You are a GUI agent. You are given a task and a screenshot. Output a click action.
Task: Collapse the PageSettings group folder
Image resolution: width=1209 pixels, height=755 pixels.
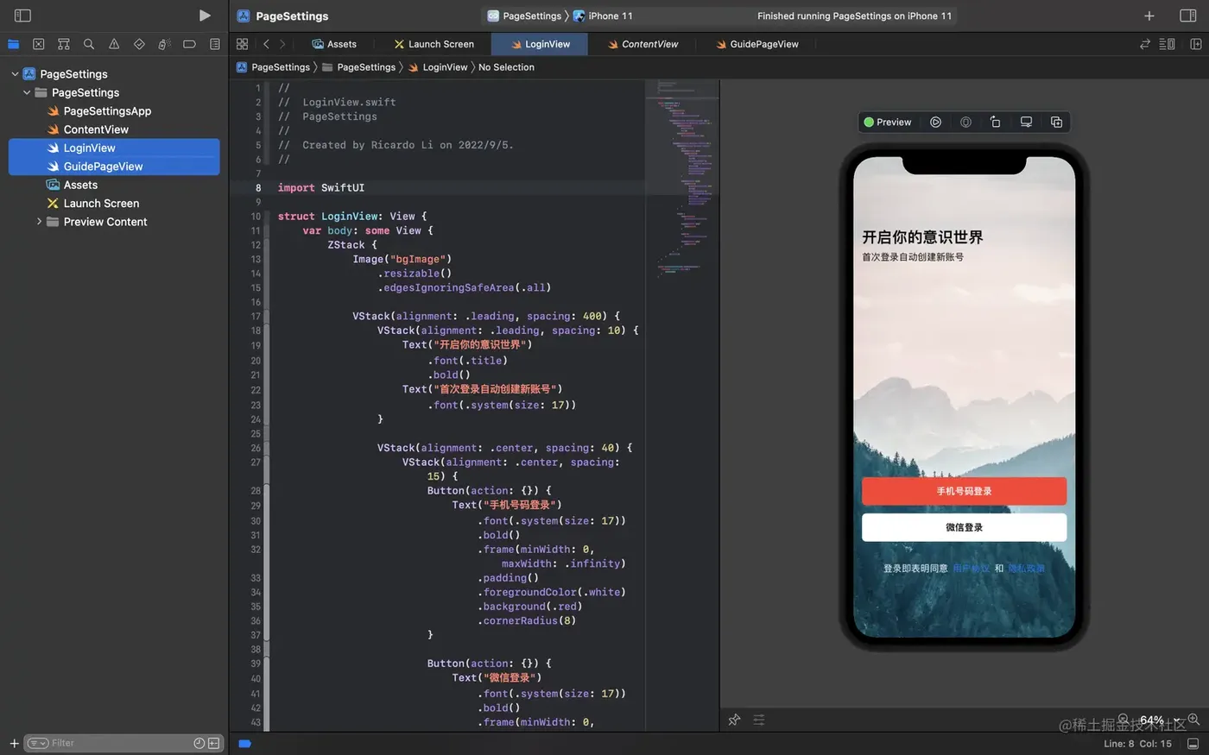pos(27,92)
